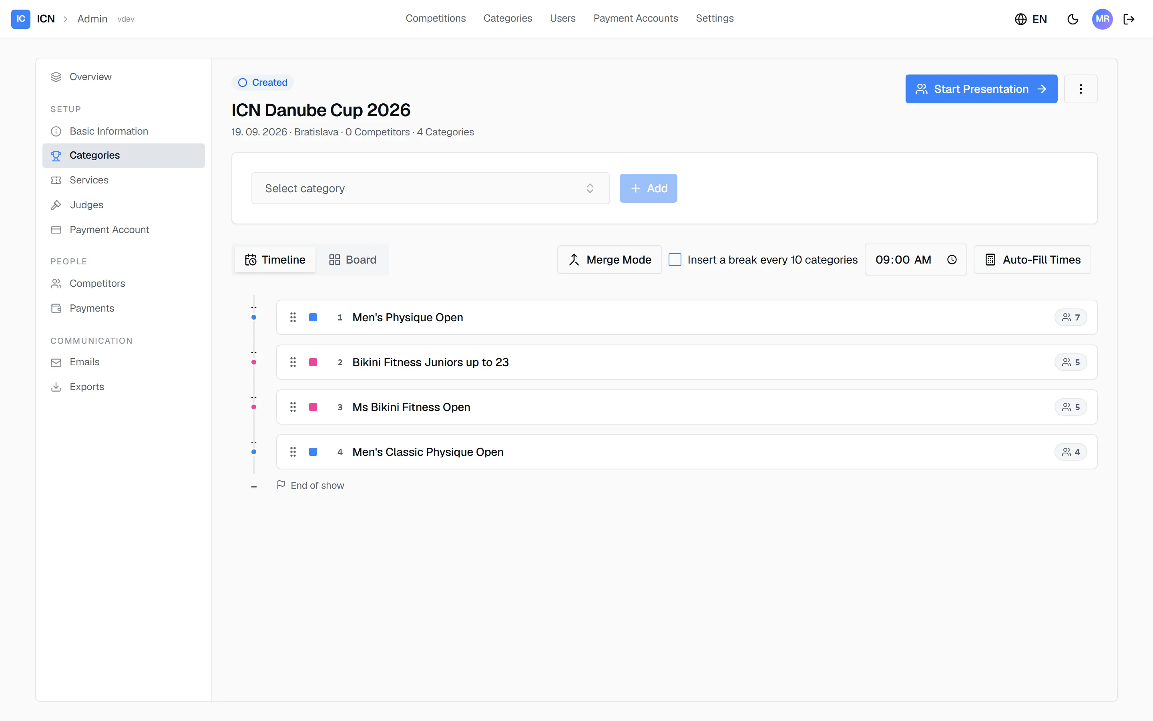Open Basic Information in sidebar
Viewport: 1153px width, 721px height.
[x=123, y=131]
